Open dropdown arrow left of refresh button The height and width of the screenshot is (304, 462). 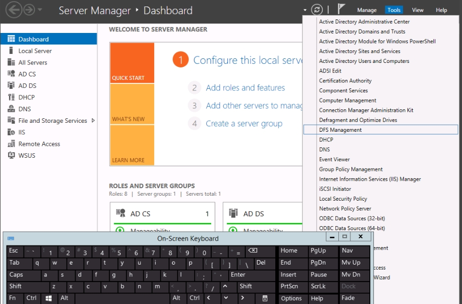(x=305, y=10)
